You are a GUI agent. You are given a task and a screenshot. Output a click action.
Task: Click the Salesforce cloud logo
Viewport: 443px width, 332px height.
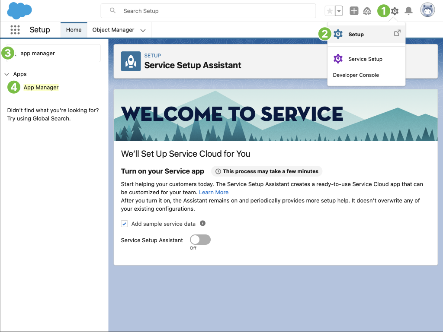19,11
